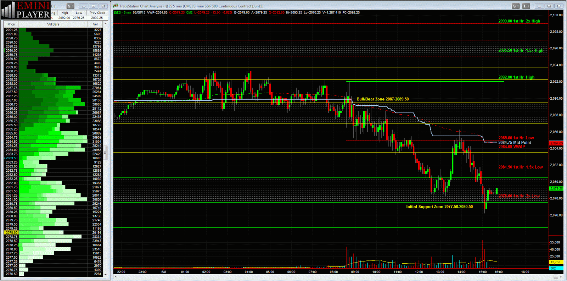Click the '2078.00 1st Hr 2x Low' label
Screen dimensions: 567x281
519,196
